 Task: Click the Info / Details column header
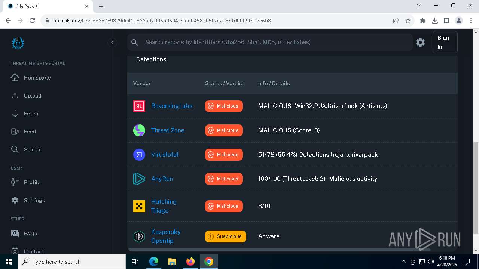tap(274, 83)
